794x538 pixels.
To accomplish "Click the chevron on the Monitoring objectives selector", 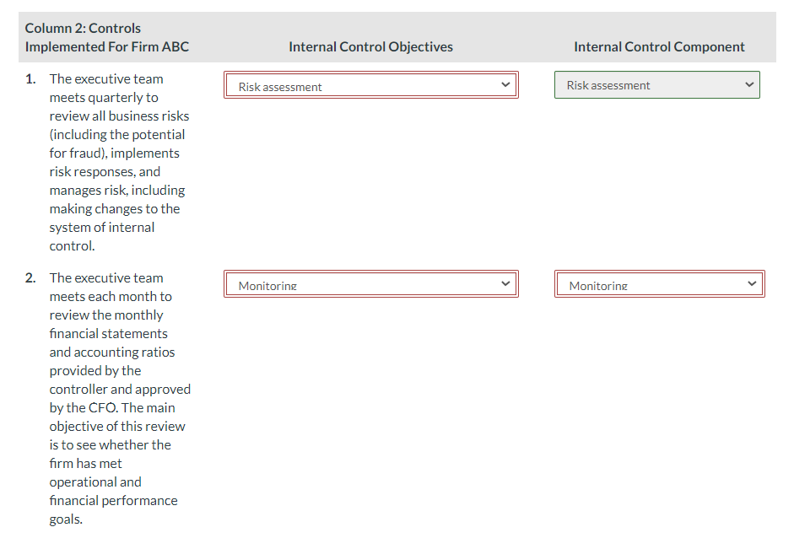I will (505, 283).
